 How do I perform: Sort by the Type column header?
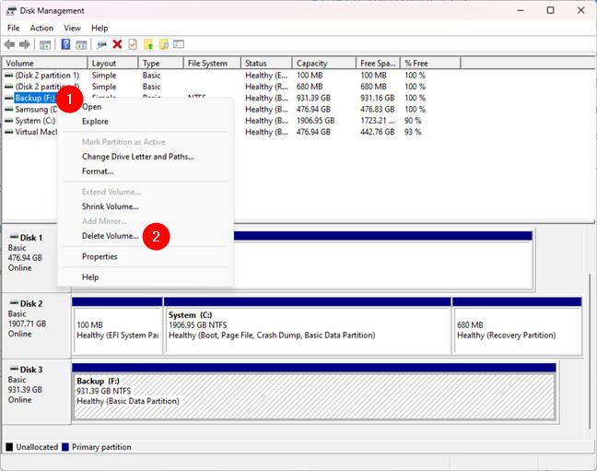[x=160, y=64]
